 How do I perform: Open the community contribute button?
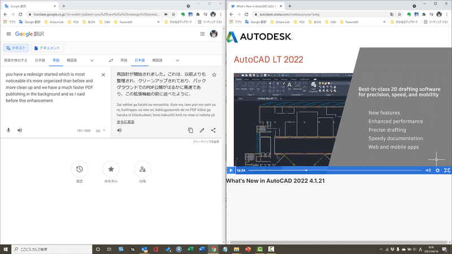142,169
